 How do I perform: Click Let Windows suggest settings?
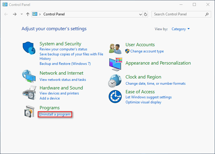click(149, 97)
